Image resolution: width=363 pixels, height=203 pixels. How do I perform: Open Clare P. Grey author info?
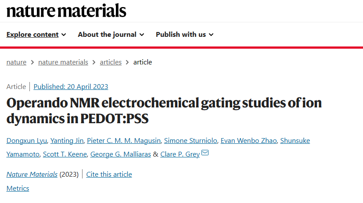(180, 154)
